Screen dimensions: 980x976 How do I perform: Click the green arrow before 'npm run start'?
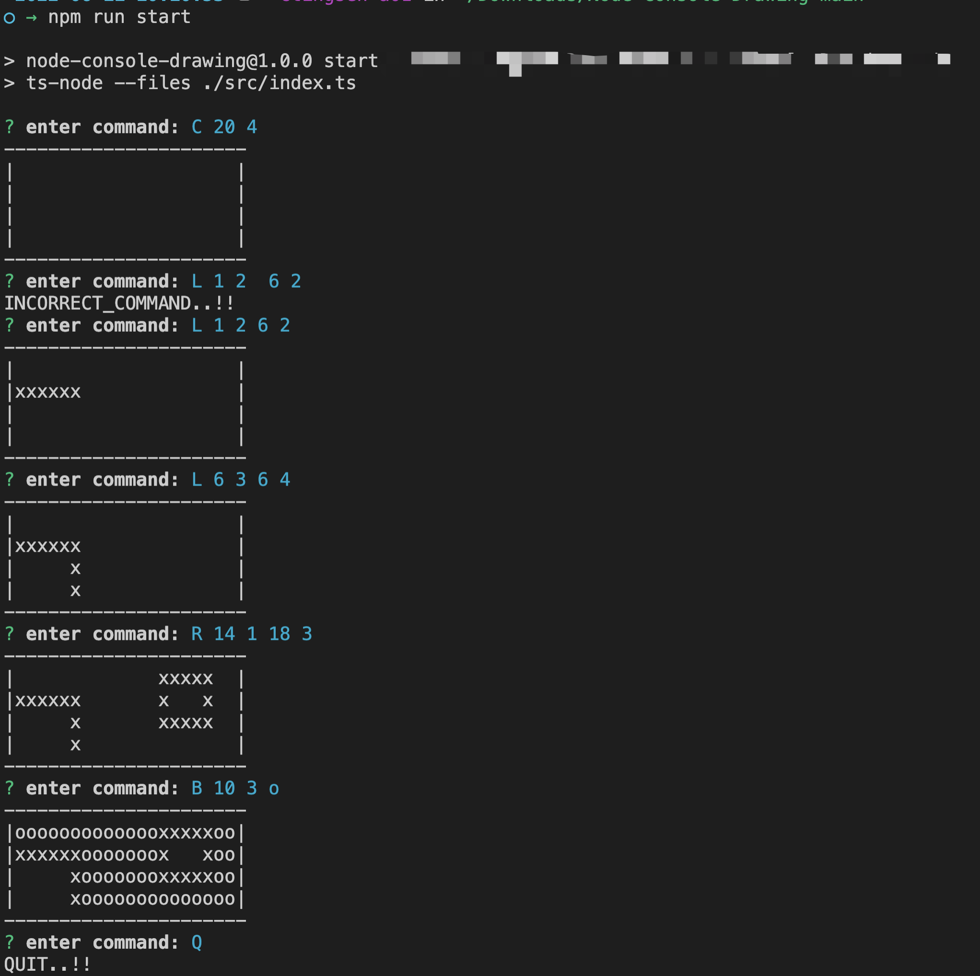click(x=32, y=18)
